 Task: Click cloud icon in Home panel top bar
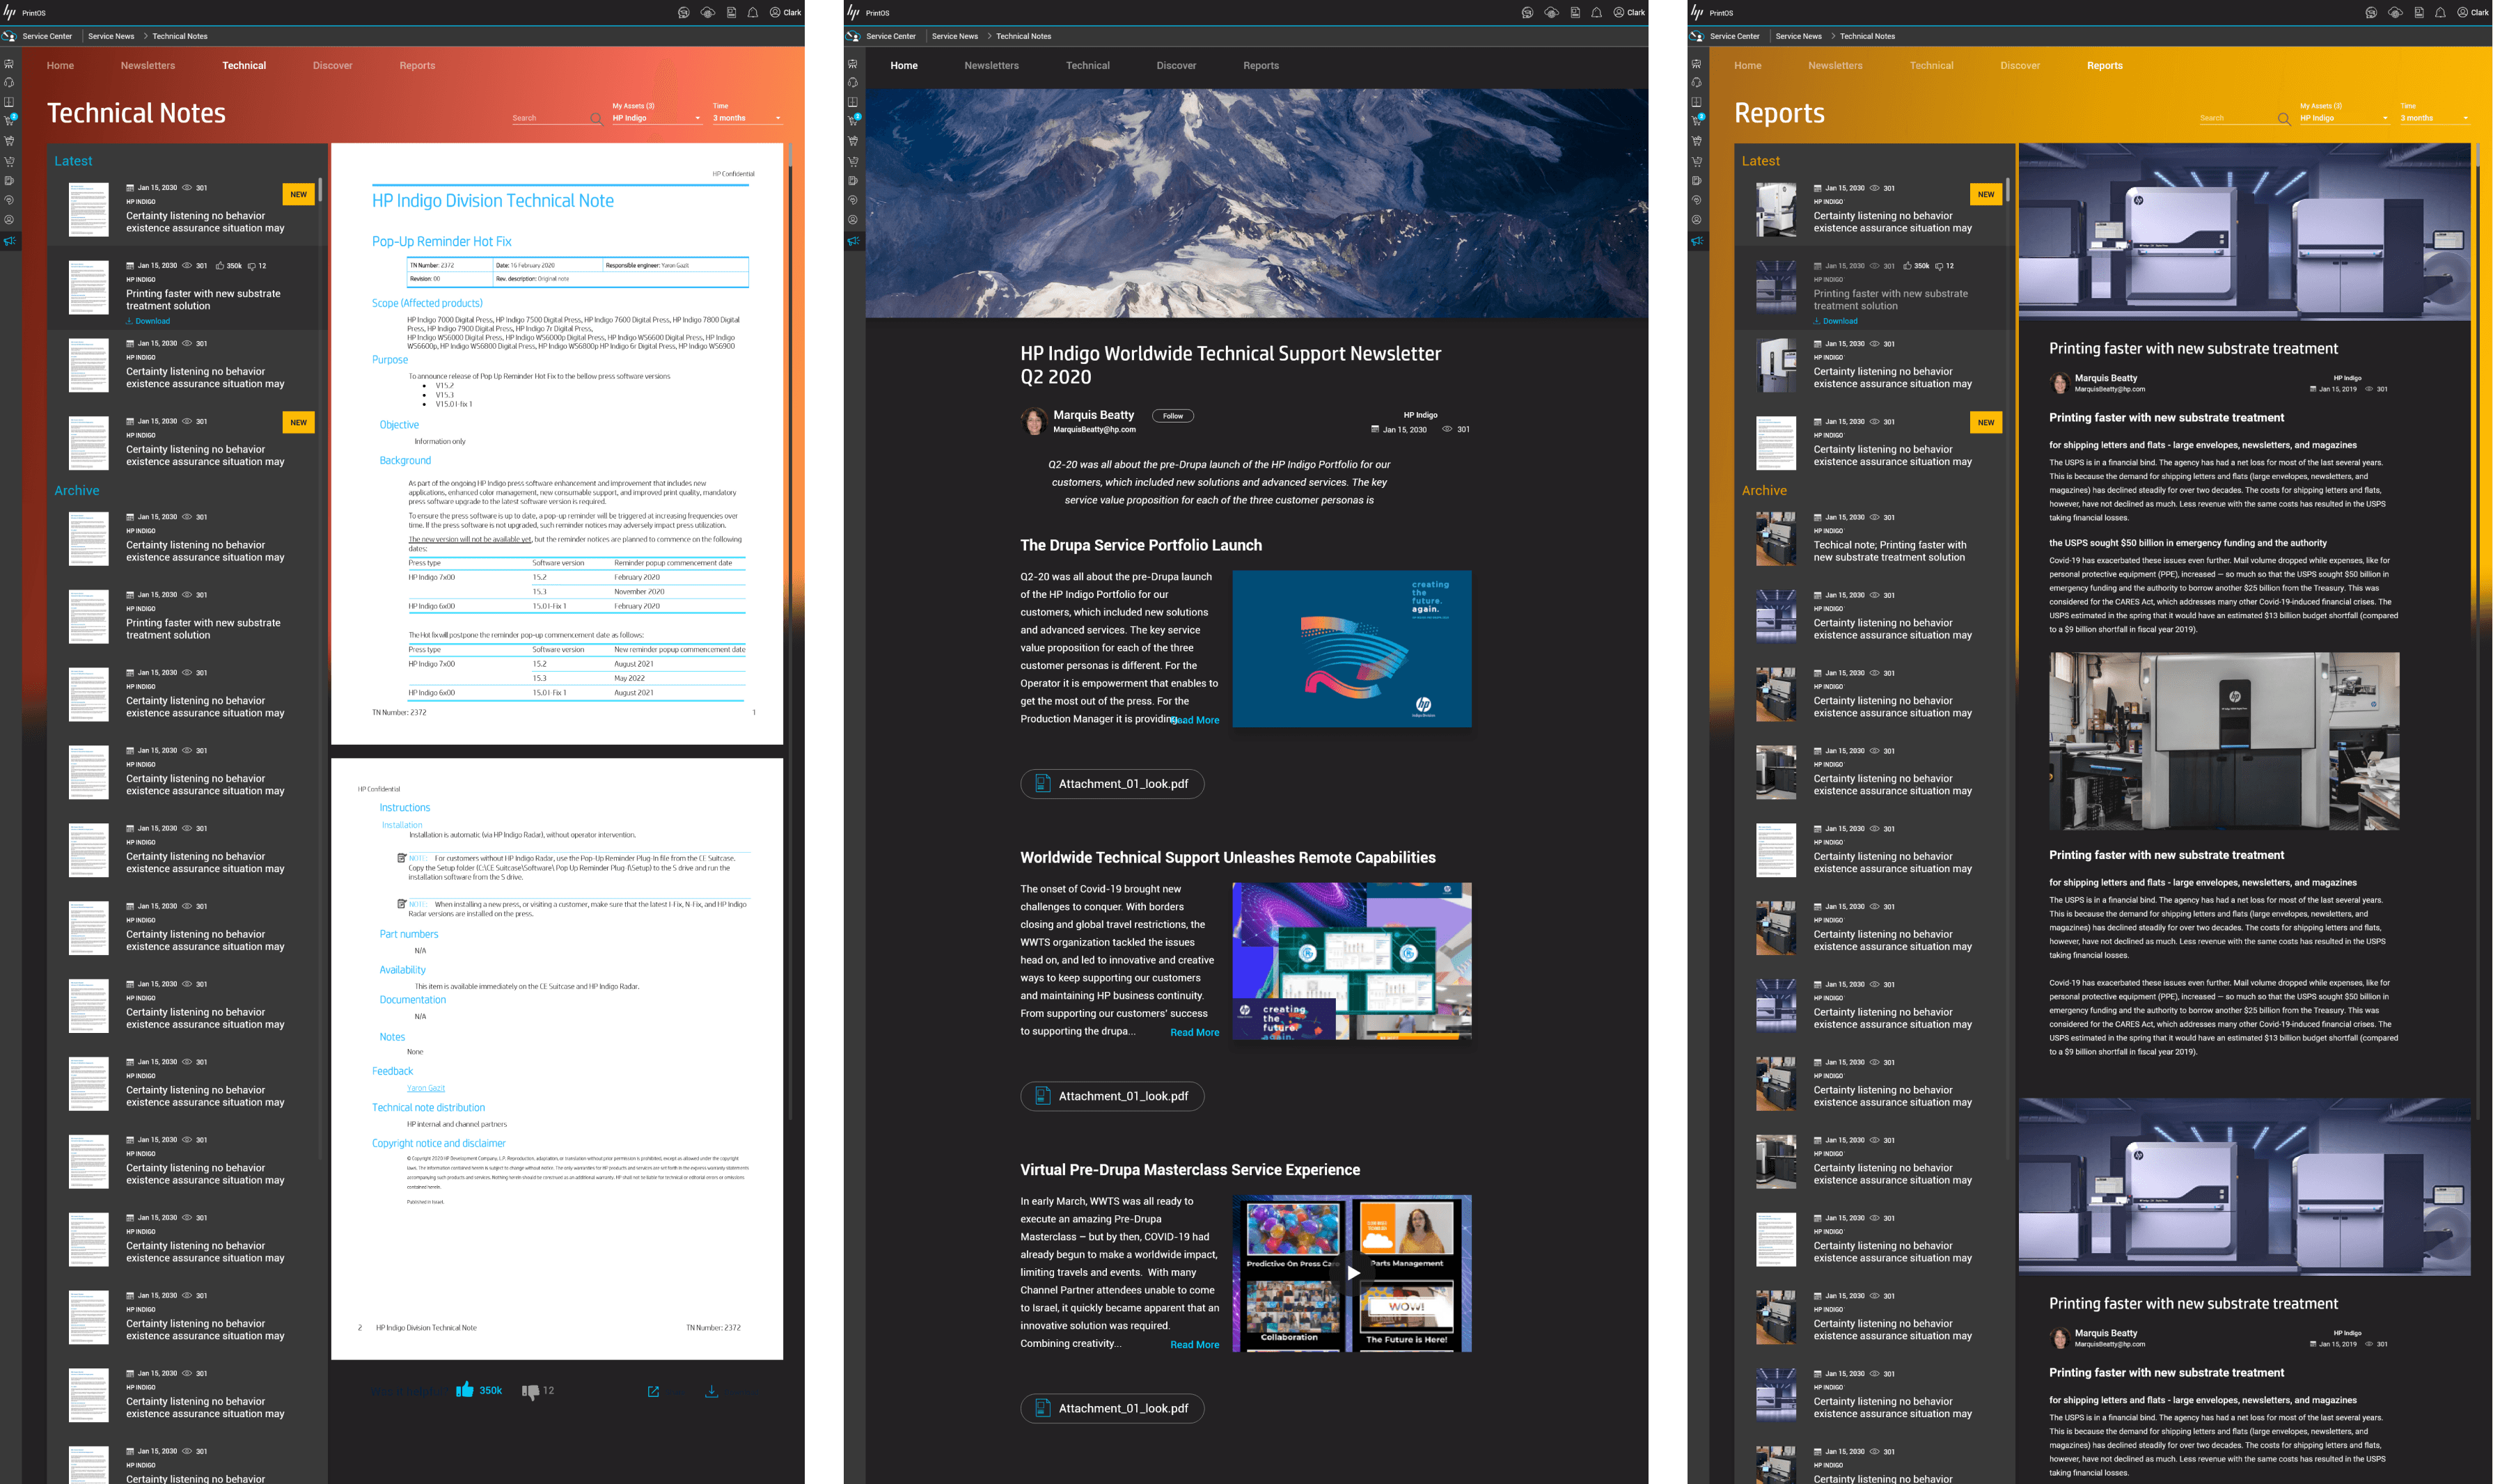1551,13
